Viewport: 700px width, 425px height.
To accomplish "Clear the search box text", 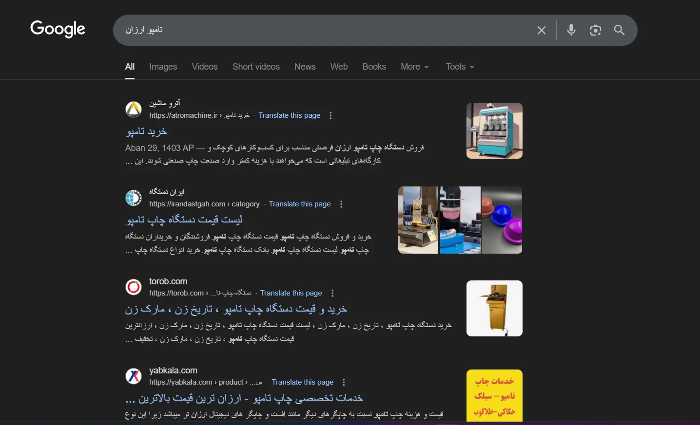I will click(541, 30).
